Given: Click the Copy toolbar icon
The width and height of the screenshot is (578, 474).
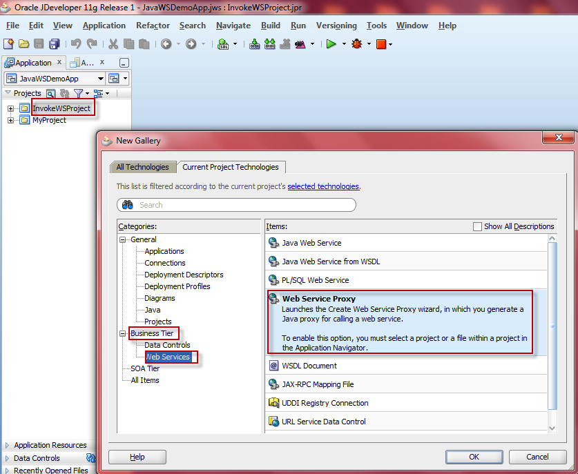Looking at the screenshot, I should [128, 44].
